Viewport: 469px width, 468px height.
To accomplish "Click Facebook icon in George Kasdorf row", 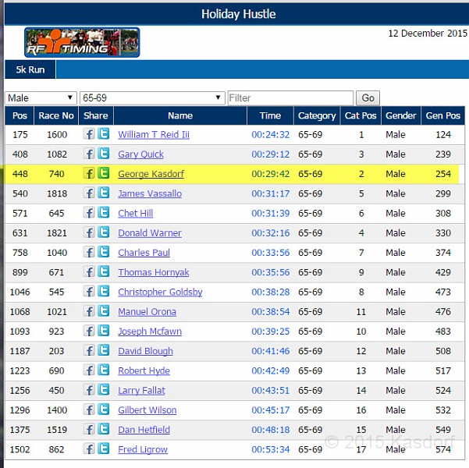I will (x=89, y=174).
